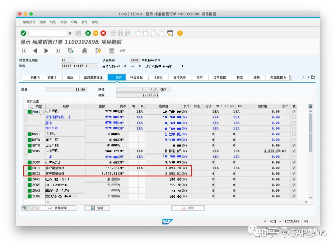
Task: Click the document with pencil icon
Action: click(x=98, y=51)
